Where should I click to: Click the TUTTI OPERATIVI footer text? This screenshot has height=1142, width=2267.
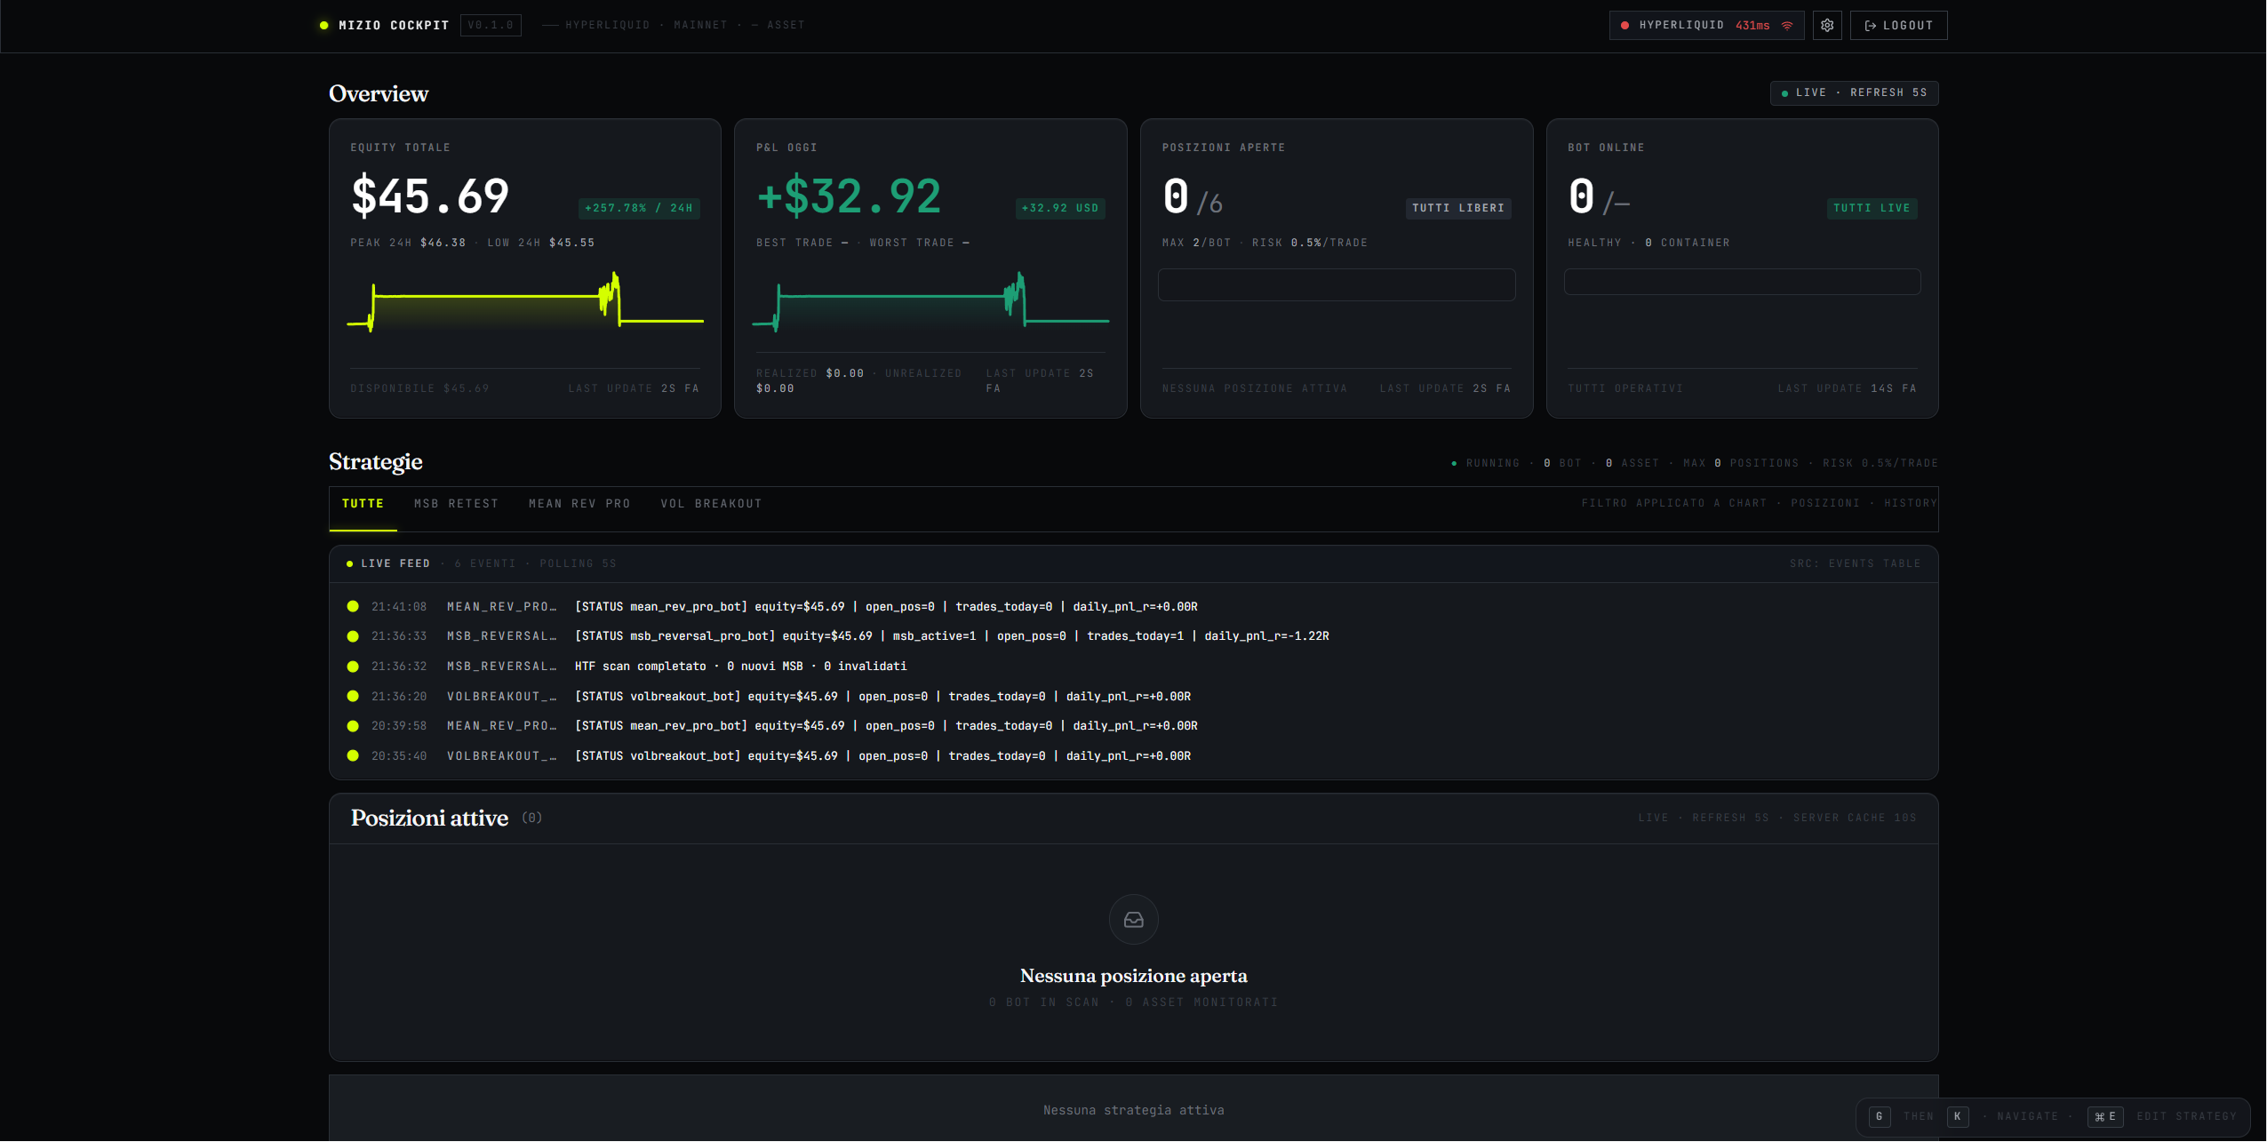[1625, 389]
